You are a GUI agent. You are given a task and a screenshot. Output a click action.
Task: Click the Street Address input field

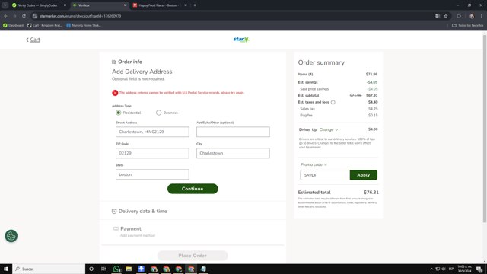[152, 132]
